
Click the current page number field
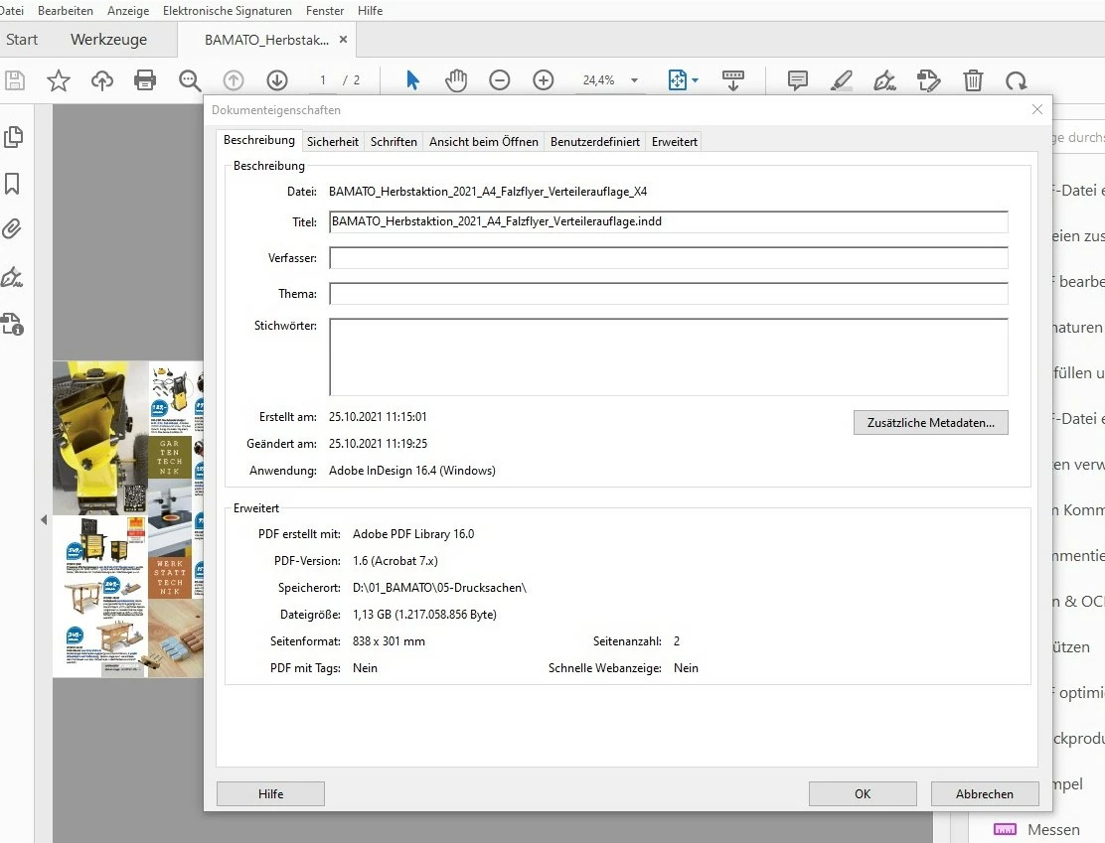coord(323,80)
